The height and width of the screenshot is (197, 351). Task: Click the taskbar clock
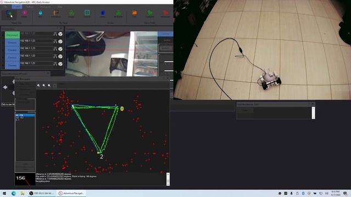coord(336,193)
